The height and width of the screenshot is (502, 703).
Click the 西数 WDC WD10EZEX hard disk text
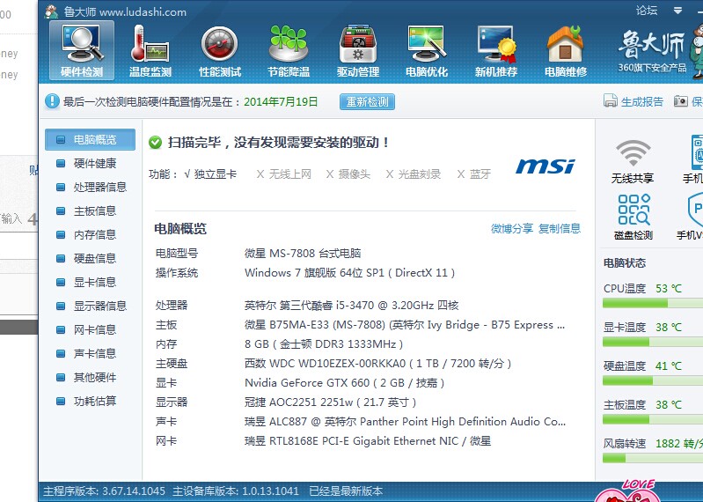click(377, 364)
